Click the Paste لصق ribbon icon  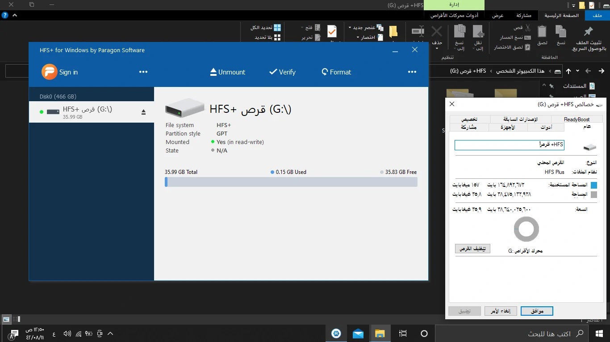click(542, 32)
